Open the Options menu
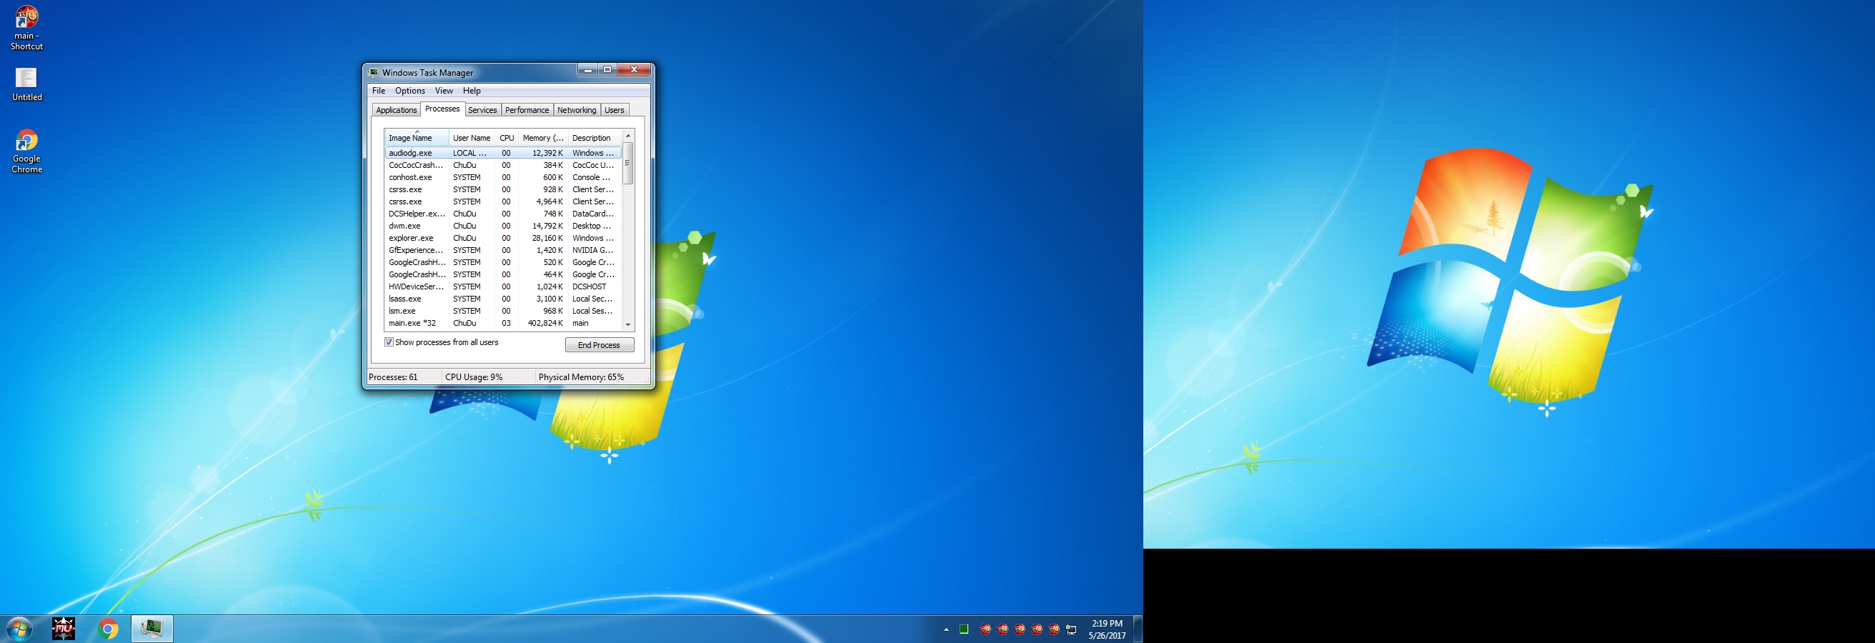The height and width of the screenshot is (643, 1875). pos(409,91)
